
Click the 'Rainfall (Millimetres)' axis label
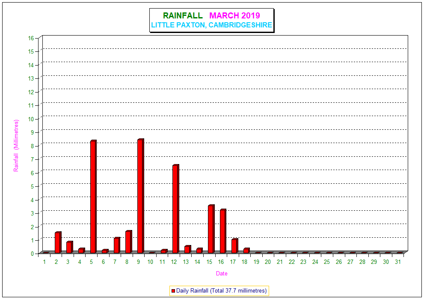(16, 146)
